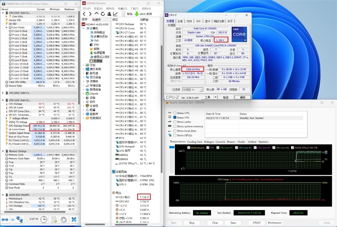This screenshot has height=227, width=337.
Task: Expand Core VIDs row in HWiNFO
Action: click(x=6, y=16)
